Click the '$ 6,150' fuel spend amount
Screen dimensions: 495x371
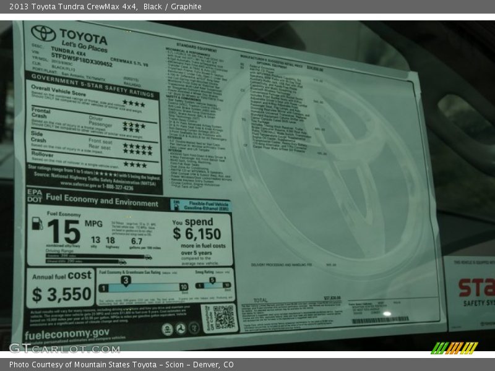[x=197, y=234]
